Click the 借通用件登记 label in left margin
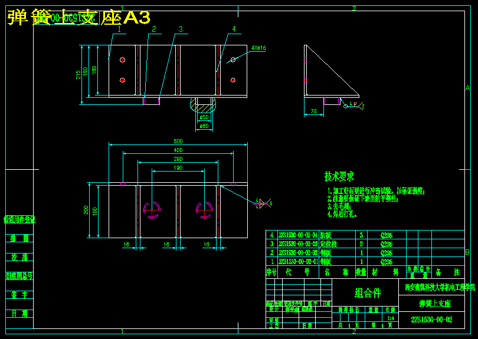The width and height of the screenshot is (478, 339). 19,219
